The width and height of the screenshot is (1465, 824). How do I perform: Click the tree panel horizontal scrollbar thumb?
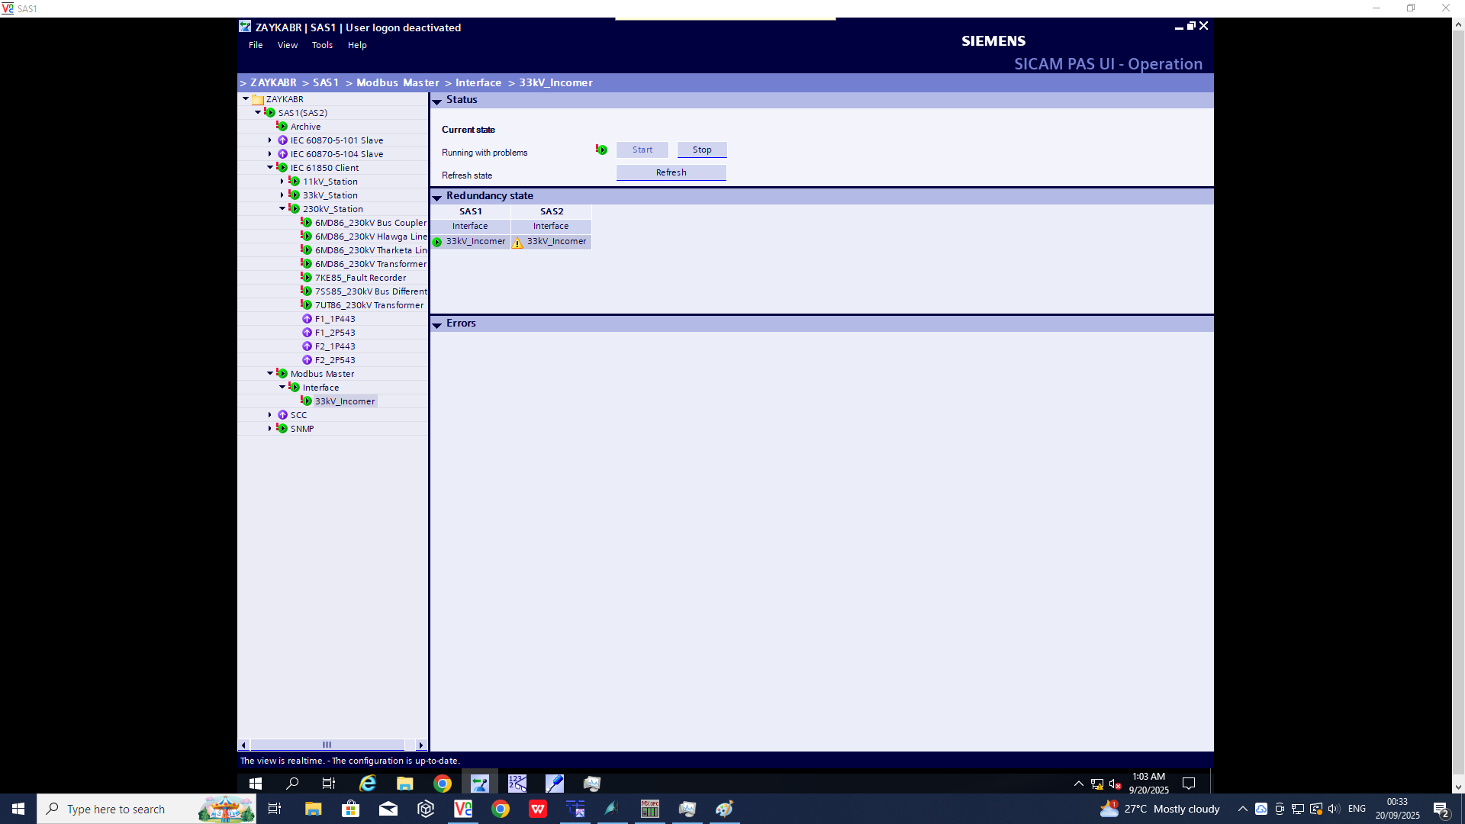point(327,745)
